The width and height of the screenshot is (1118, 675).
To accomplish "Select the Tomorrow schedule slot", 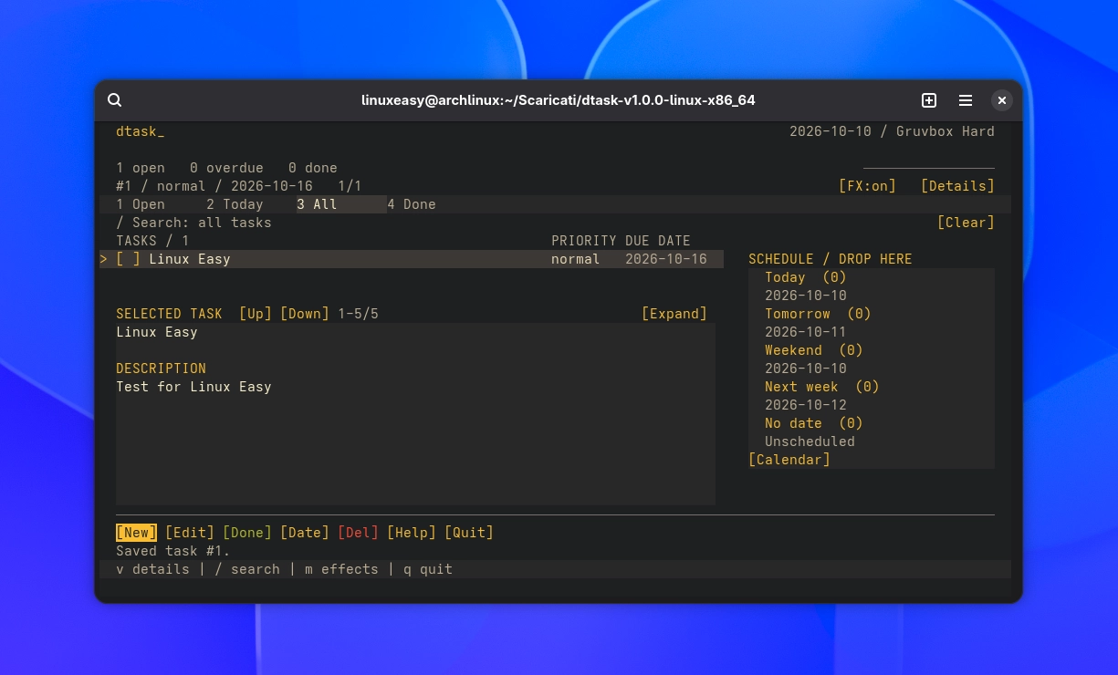I will (x=818, y=314).
